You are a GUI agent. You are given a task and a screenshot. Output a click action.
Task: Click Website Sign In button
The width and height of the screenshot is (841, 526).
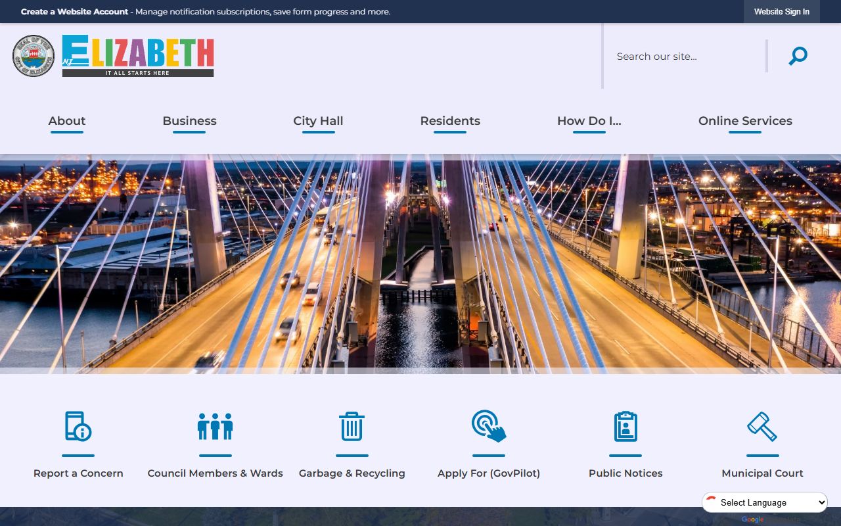(782, 12)
